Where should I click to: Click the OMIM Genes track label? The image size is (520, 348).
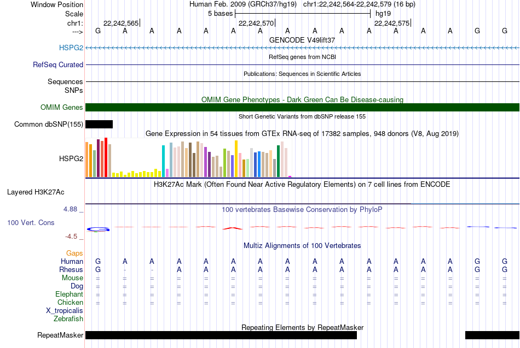[x=62, y=107]
